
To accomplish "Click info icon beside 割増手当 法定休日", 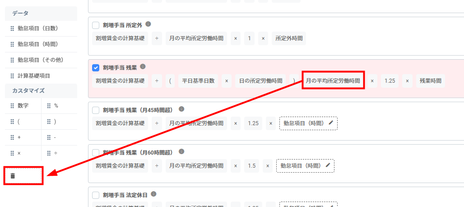I will [153, 194].
